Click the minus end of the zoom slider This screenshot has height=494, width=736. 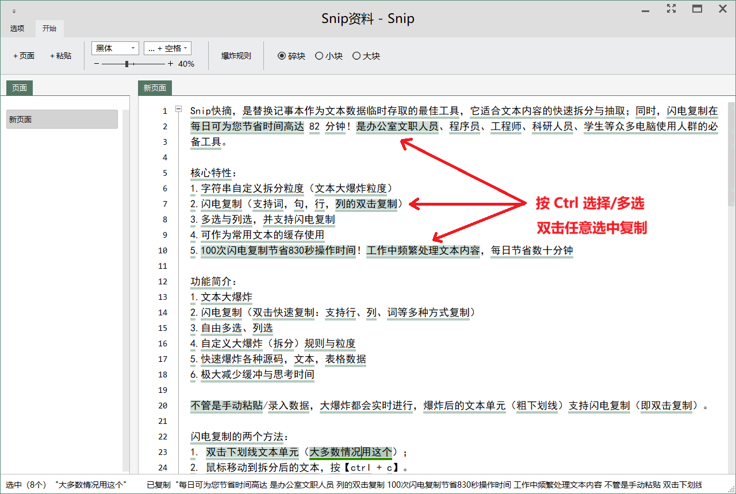tap(96, 64)
